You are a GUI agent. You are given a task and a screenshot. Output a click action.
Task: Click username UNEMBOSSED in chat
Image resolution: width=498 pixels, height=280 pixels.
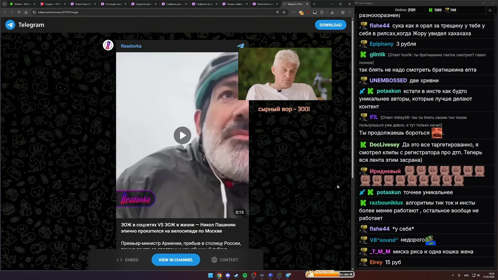(x=388, y=80)
